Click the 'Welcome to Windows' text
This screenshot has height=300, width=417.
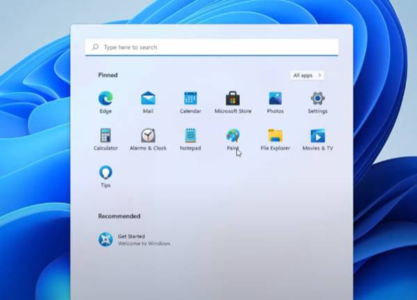point(144,243)
